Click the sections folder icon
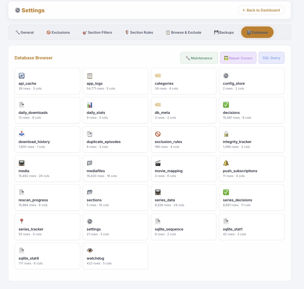 (89, 192)
